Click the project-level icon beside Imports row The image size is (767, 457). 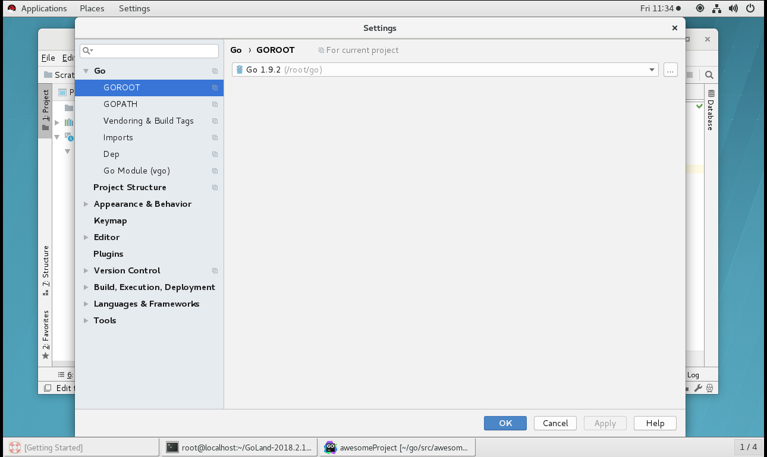215,137
